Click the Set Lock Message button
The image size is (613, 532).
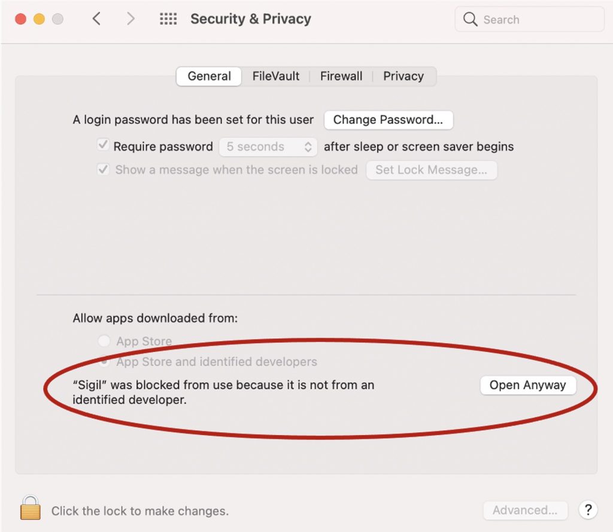431,170
